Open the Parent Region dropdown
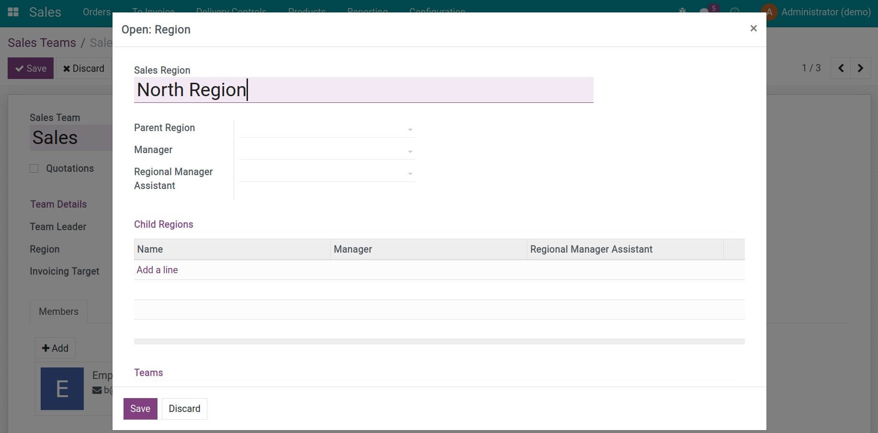The width and height of the screenshot is (878, 433). pyautogui.click(x=409, y=130)
